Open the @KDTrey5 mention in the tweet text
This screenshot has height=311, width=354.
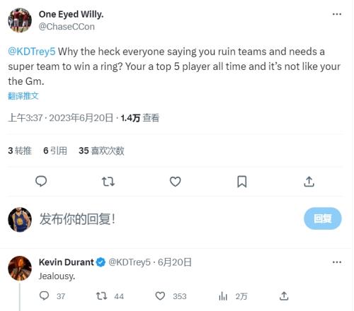32,52
